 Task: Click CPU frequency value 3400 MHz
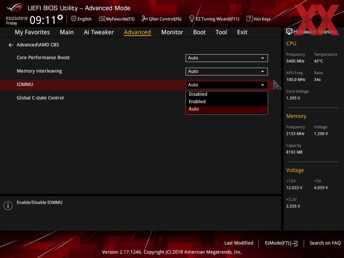pyautogui.click(x=295, y=61)
